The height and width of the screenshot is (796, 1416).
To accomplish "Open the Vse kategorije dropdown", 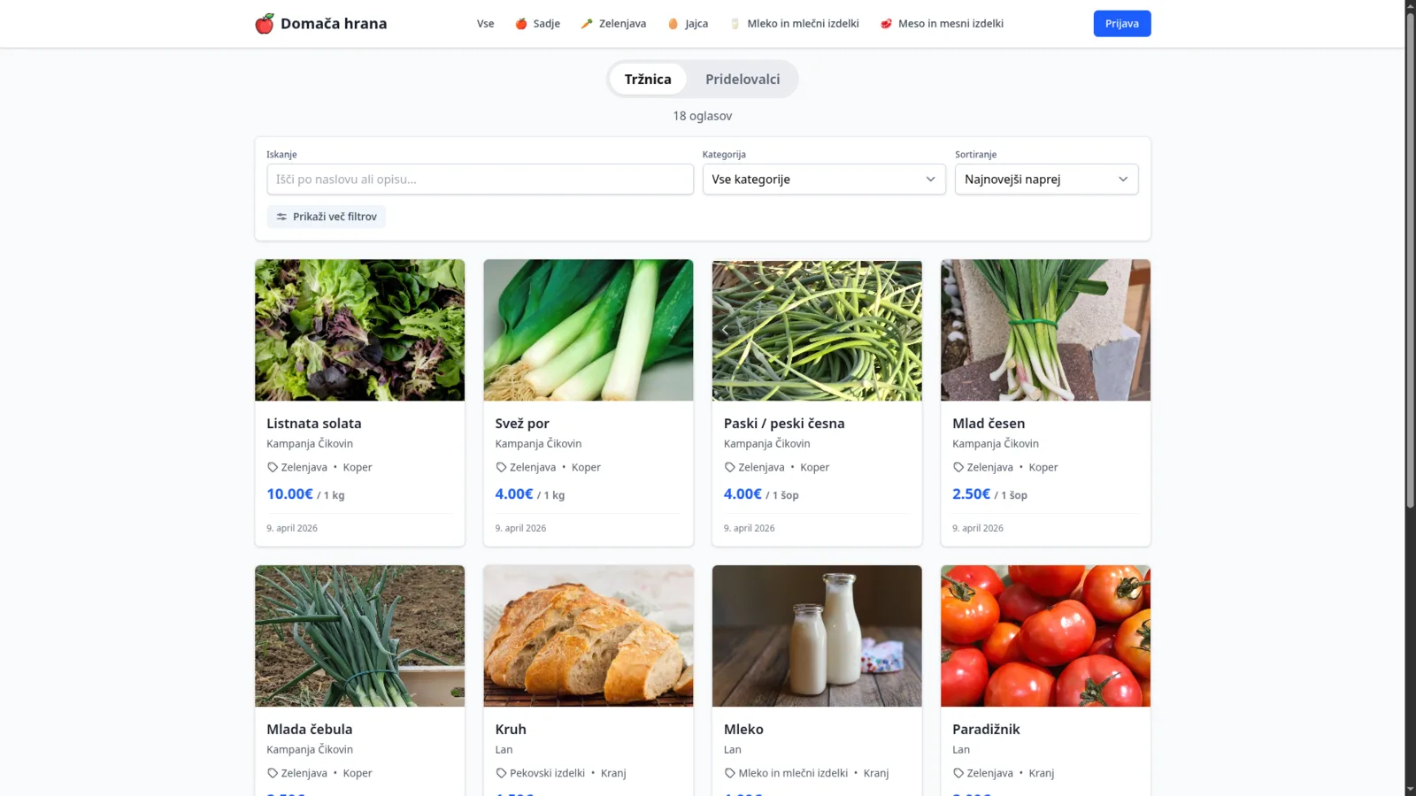I will pos(824,180).
